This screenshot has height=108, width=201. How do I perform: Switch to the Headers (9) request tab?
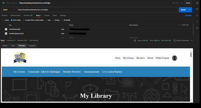point(28,15)
